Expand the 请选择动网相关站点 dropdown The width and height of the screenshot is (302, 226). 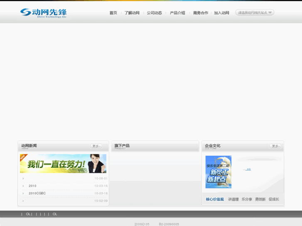pyautogui.click(x=255, y=12)
